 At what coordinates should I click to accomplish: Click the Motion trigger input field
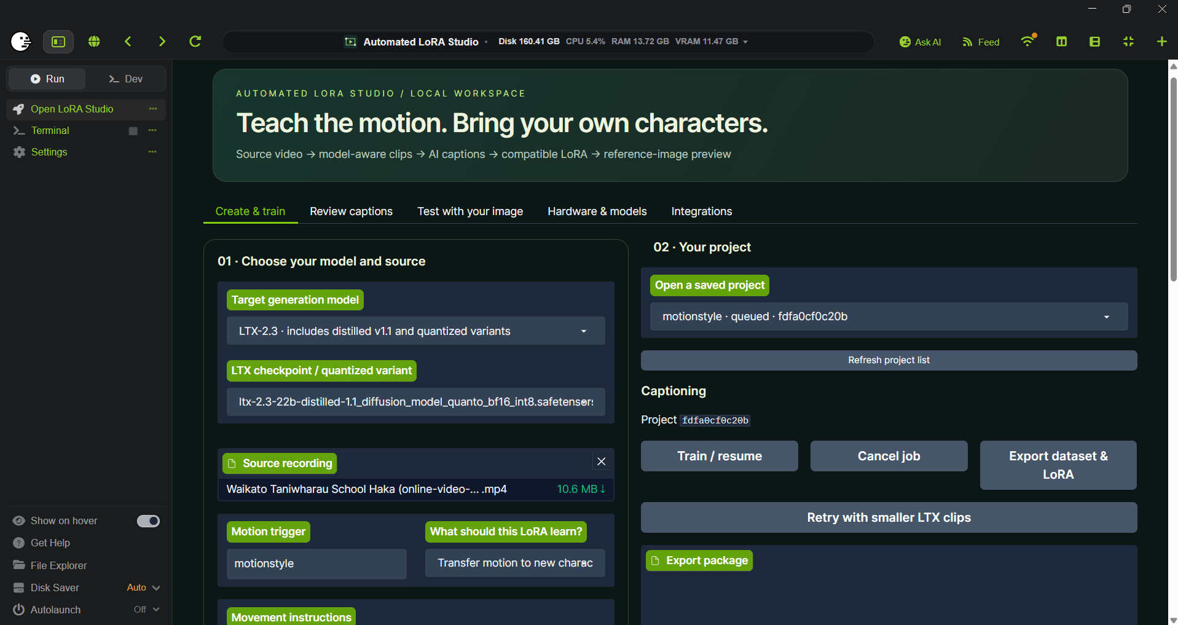point(316,564)
